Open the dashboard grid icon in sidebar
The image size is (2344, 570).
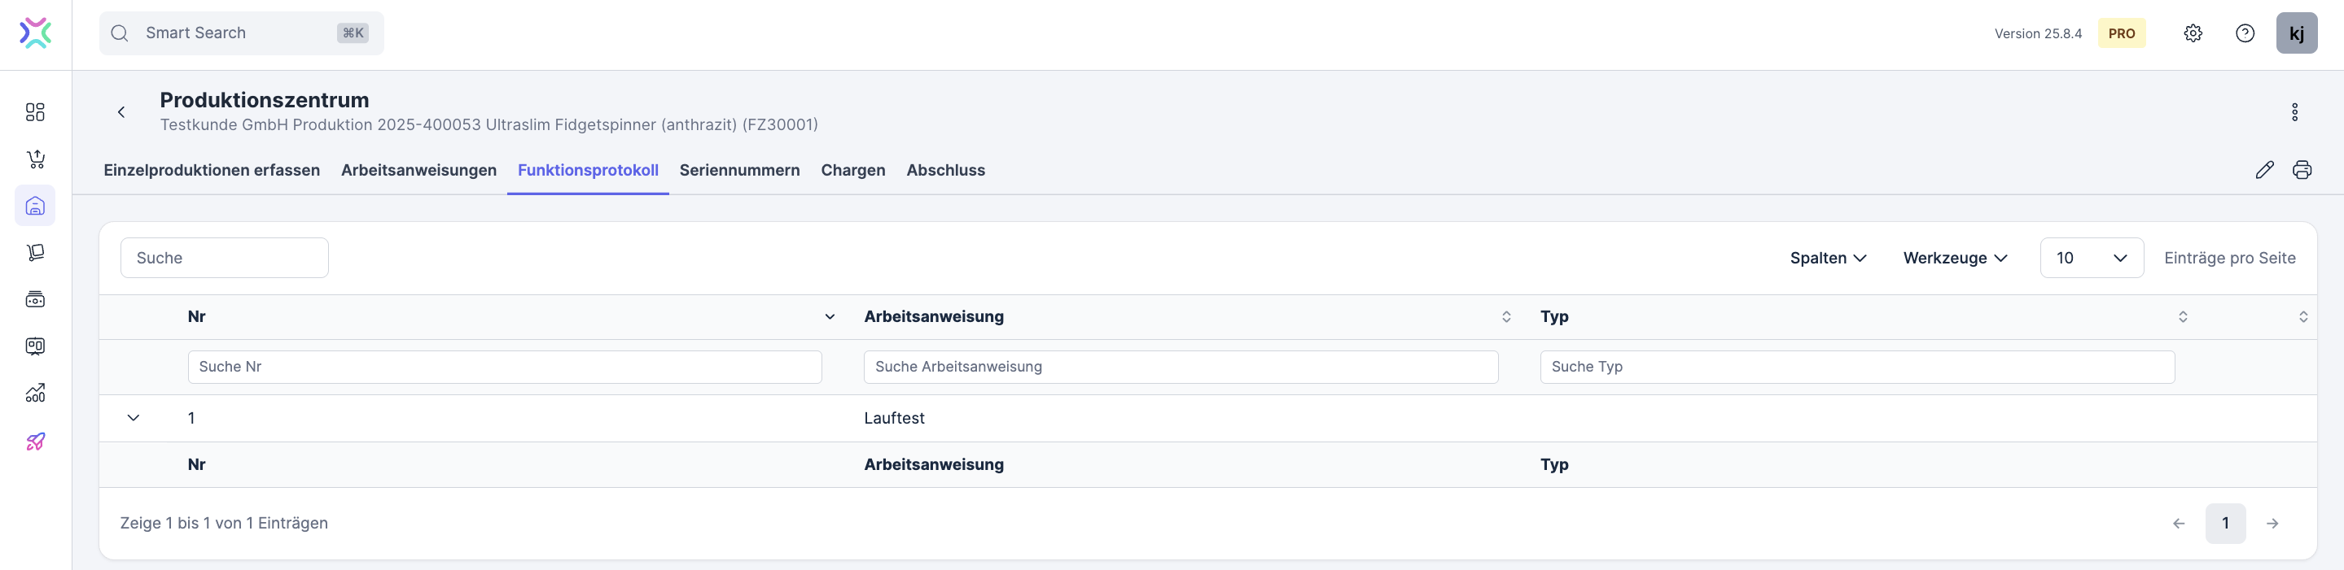(36, 112)
